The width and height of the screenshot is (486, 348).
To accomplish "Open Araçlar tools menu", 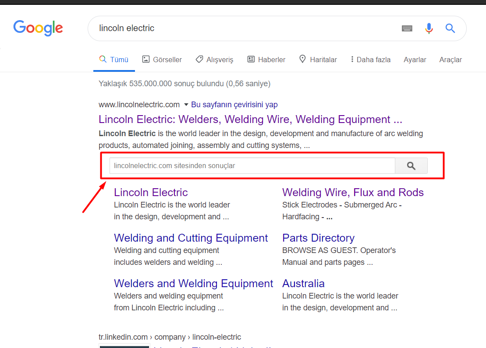I will [451, 60].
